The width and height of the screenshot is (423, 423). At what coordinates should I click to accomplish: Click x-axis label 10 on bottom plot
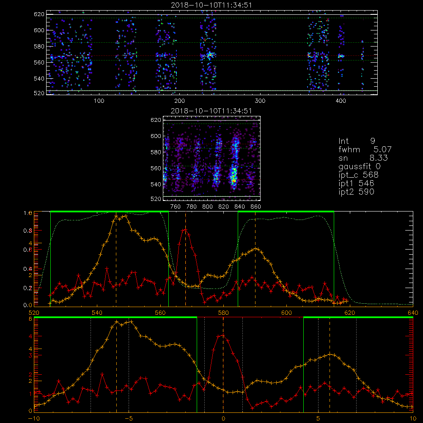click(x=413, y=419)
